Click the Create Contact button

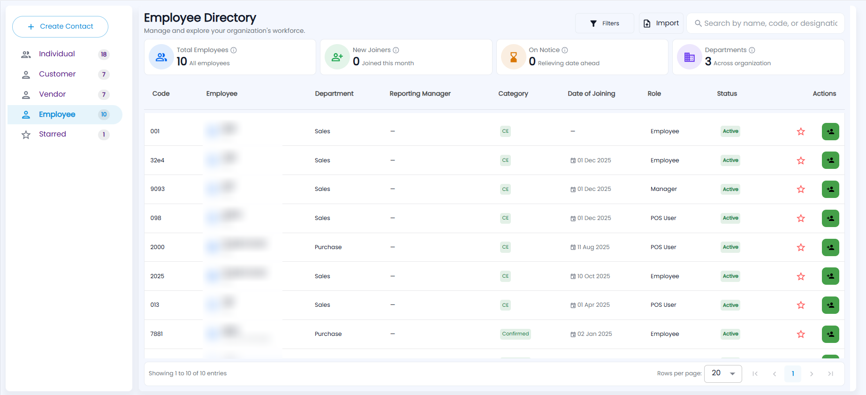click(x=60, y=27)
